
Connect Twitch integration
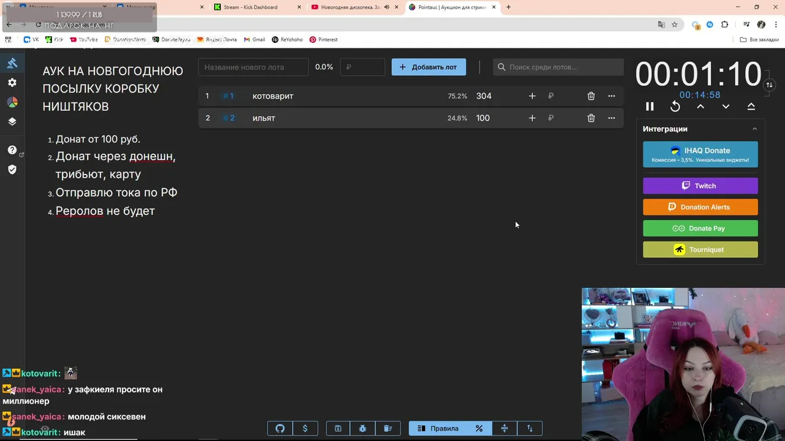coord(700,186)
